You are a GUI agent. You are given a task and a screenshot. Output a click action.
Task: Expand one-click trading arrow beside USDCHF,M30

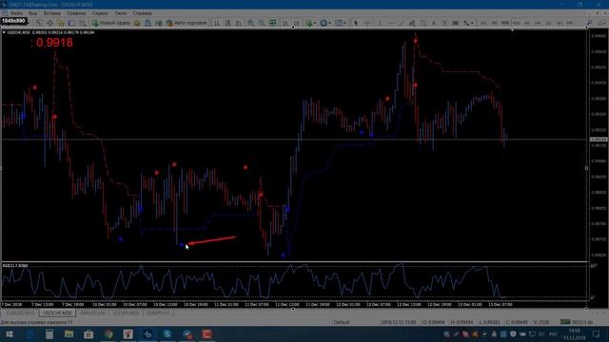click(x=4, y=32)
